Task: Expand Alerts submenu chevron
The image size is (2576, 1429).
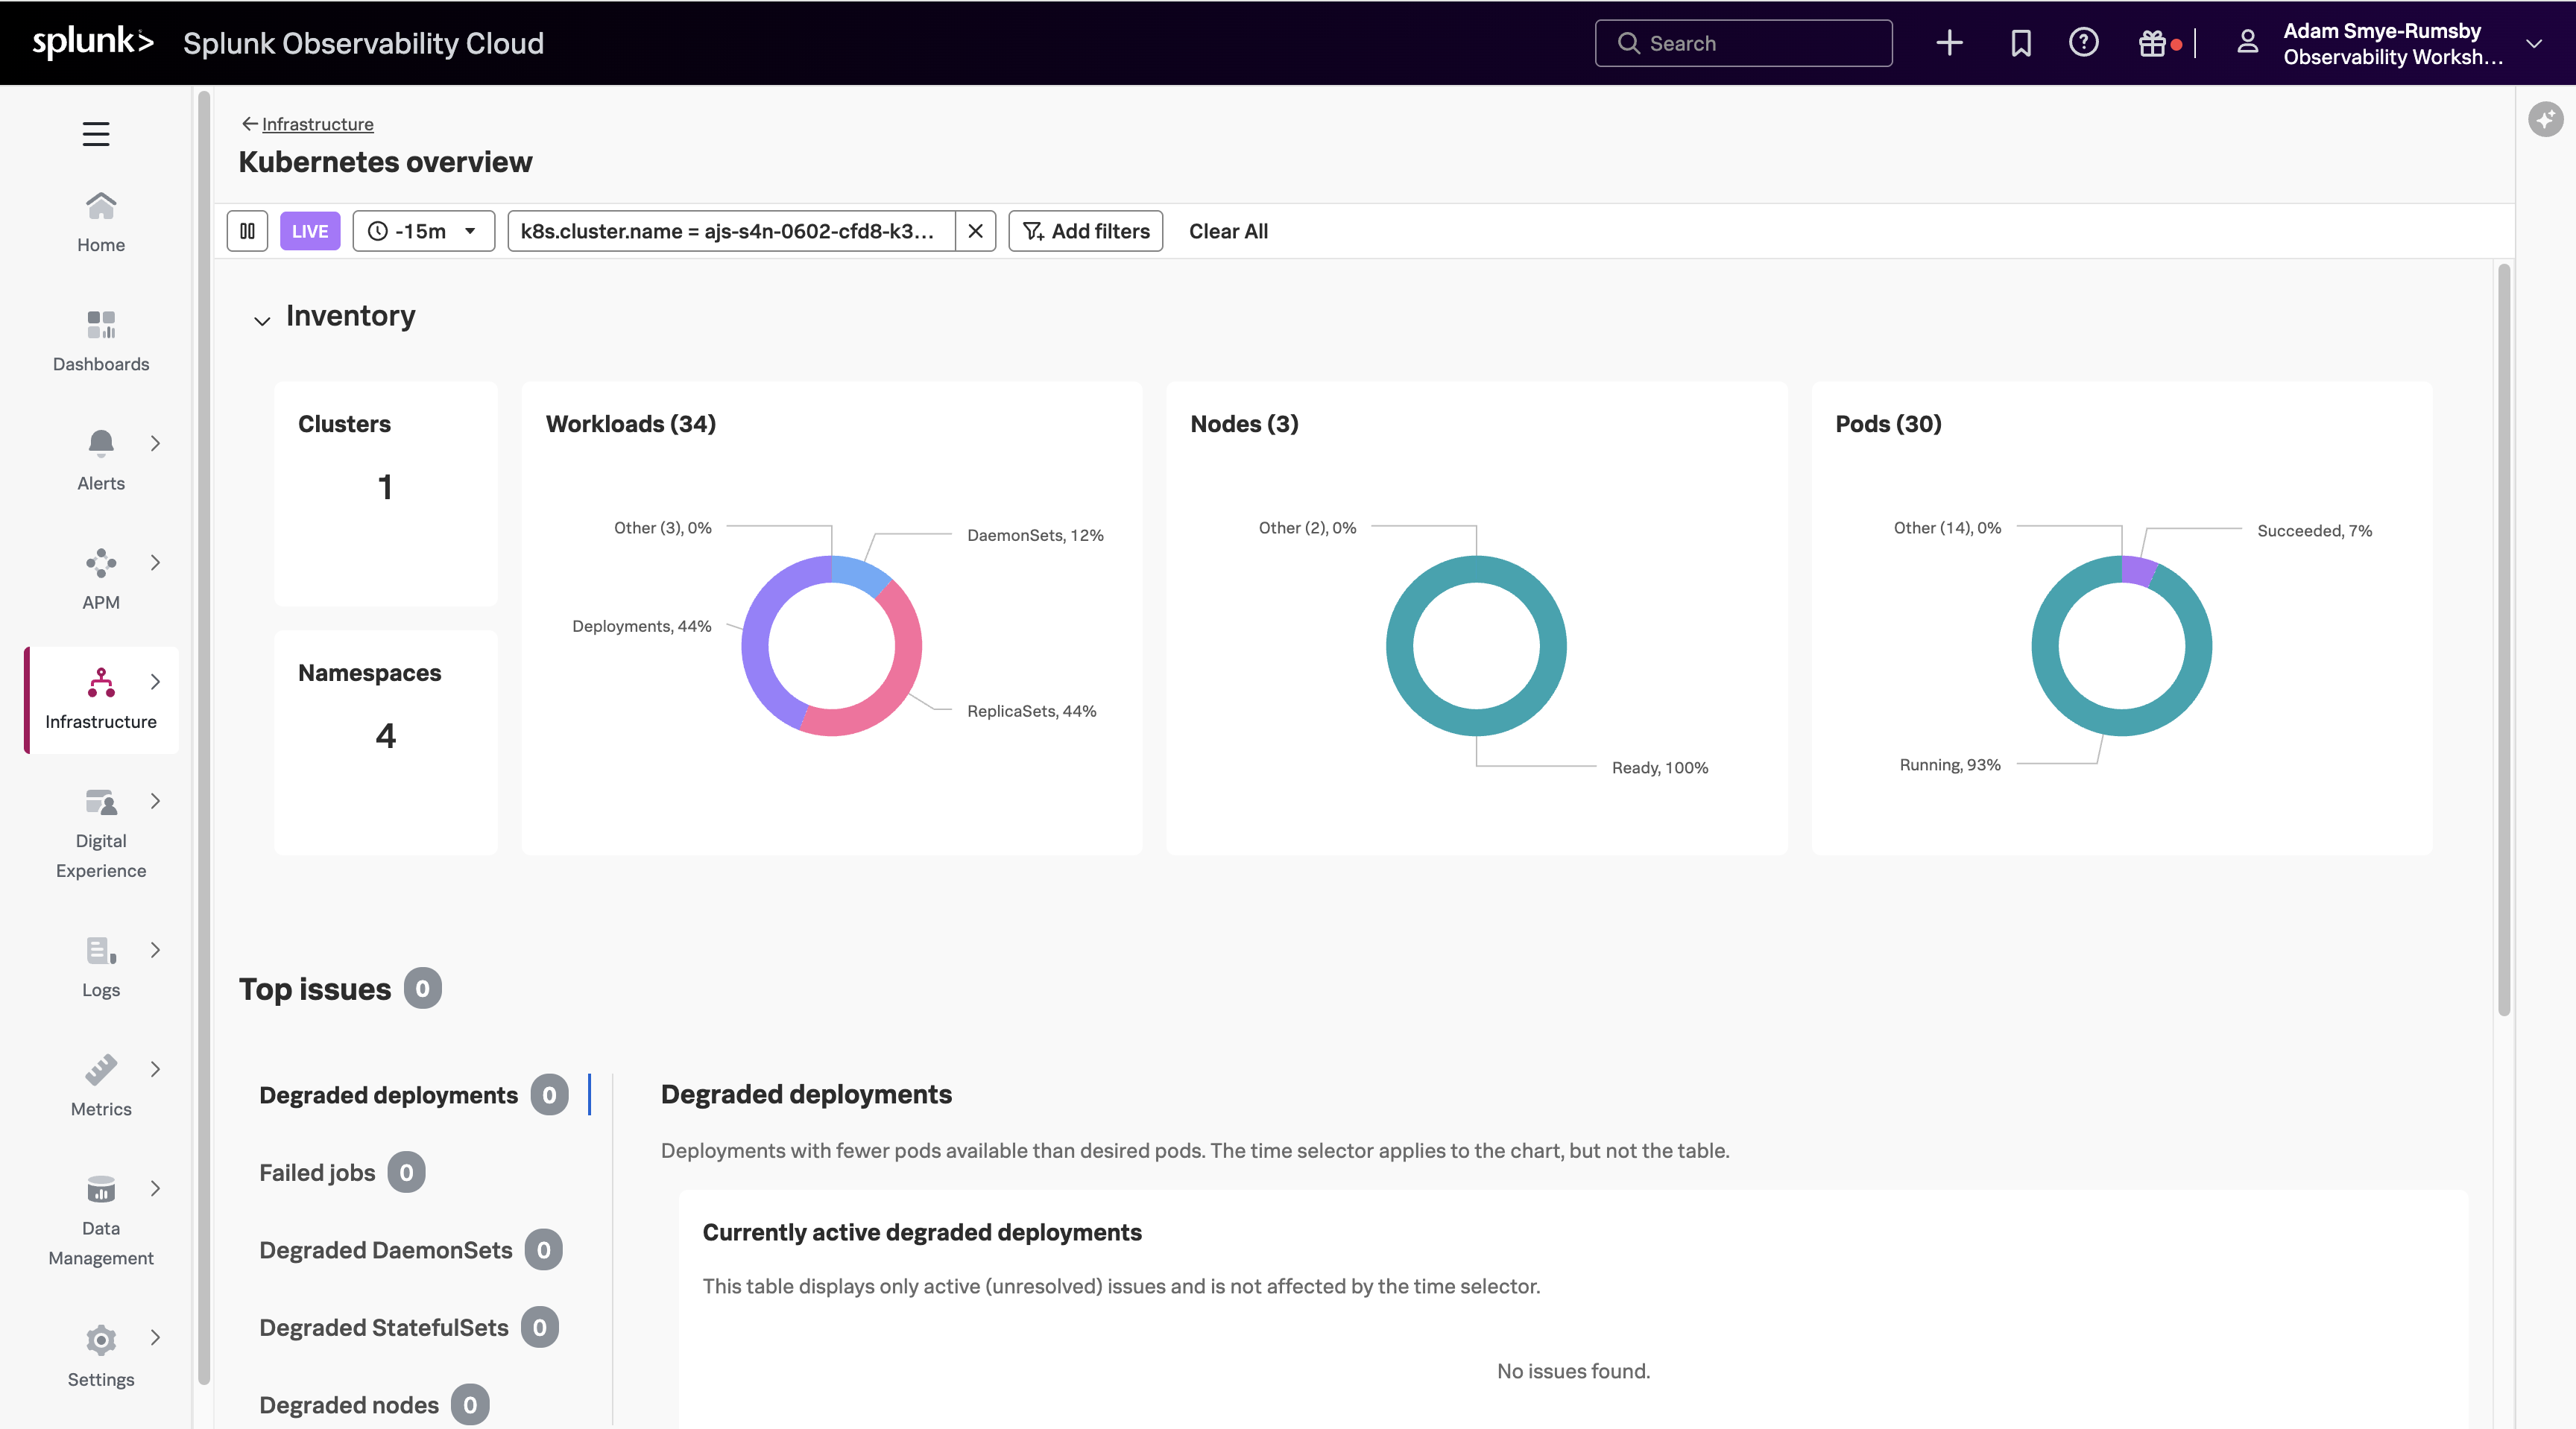Action: click(155, 443)
